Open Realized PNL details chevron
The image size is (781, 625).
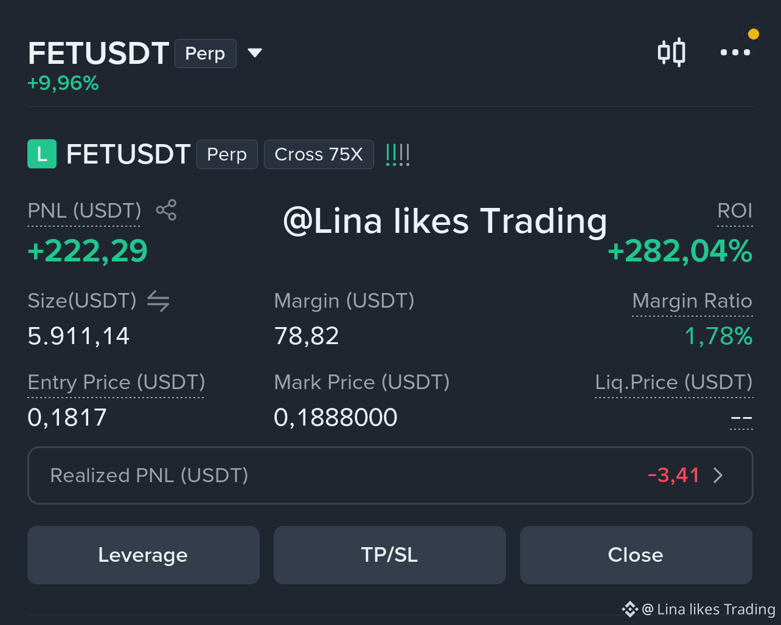point(718,475)
